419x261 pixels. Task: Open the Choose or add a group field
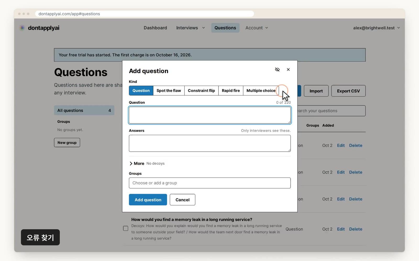pos(210,183)
